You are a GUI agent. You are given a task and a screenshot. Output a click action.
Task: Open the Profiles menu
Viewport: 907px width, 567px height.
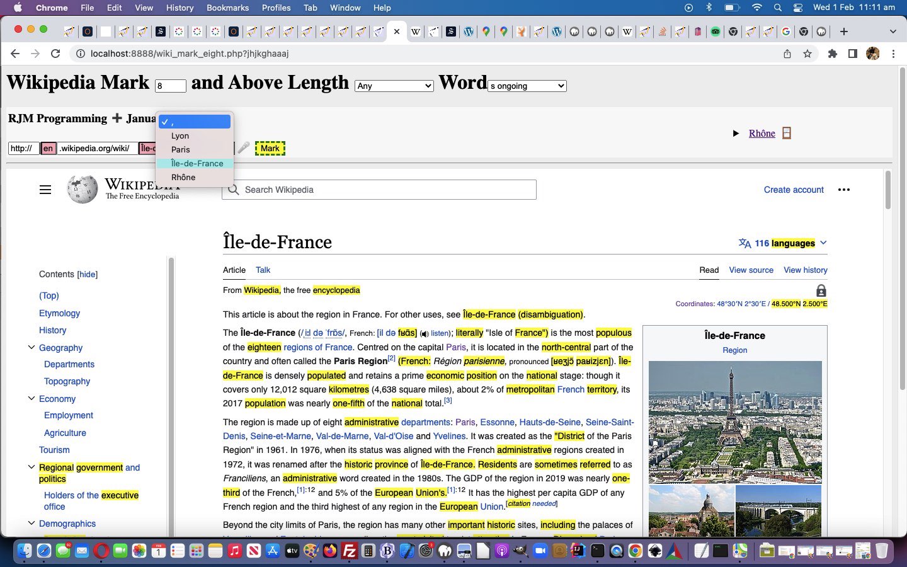point(276,8)
